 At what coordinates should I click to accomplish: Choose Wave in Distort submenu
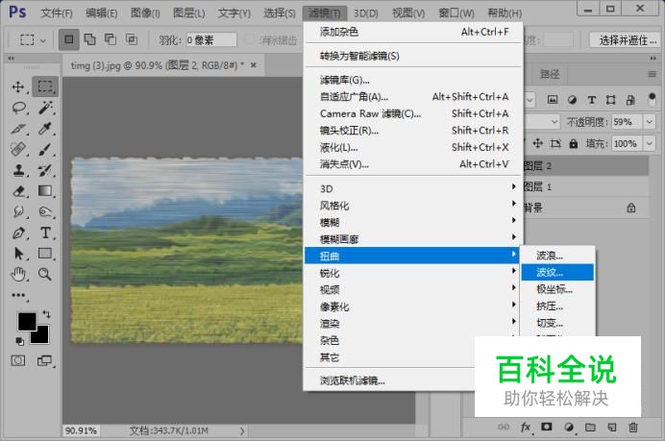click(557, 256)
